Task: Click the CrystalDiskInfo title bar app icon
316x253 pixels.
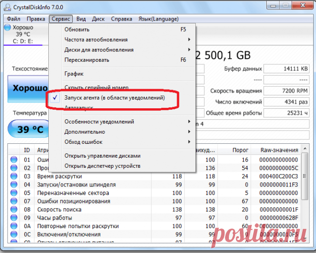Action: coord(7,7)
